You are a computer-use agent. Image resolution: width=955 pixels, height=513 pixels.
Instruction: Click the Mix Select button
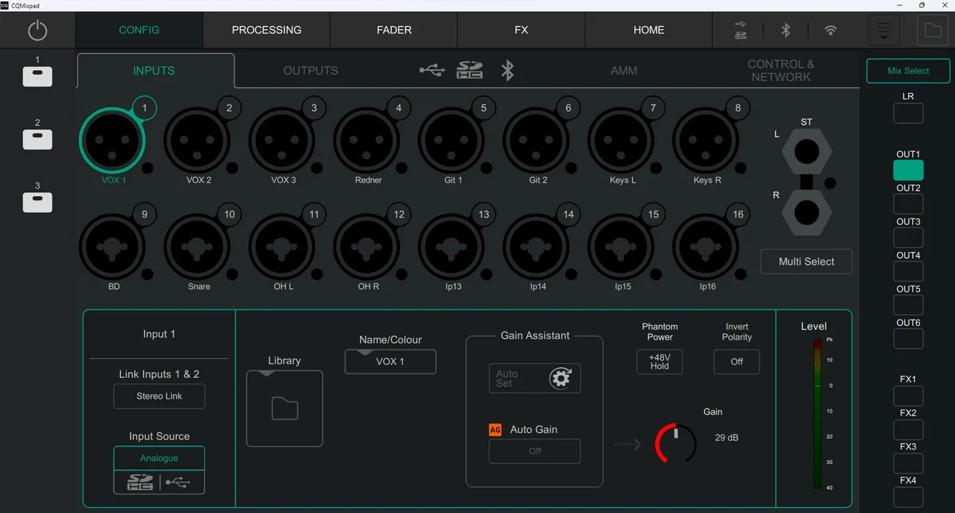(x=908, y=71)
